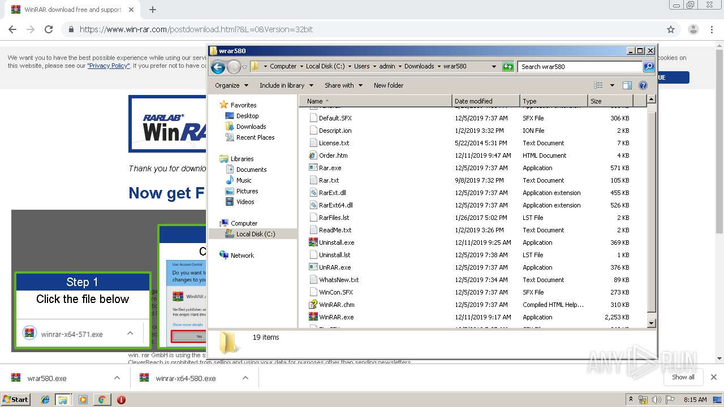Click the Search wrar580 input field
Screen dimensions: 724x407
click(x=580, y=67)
